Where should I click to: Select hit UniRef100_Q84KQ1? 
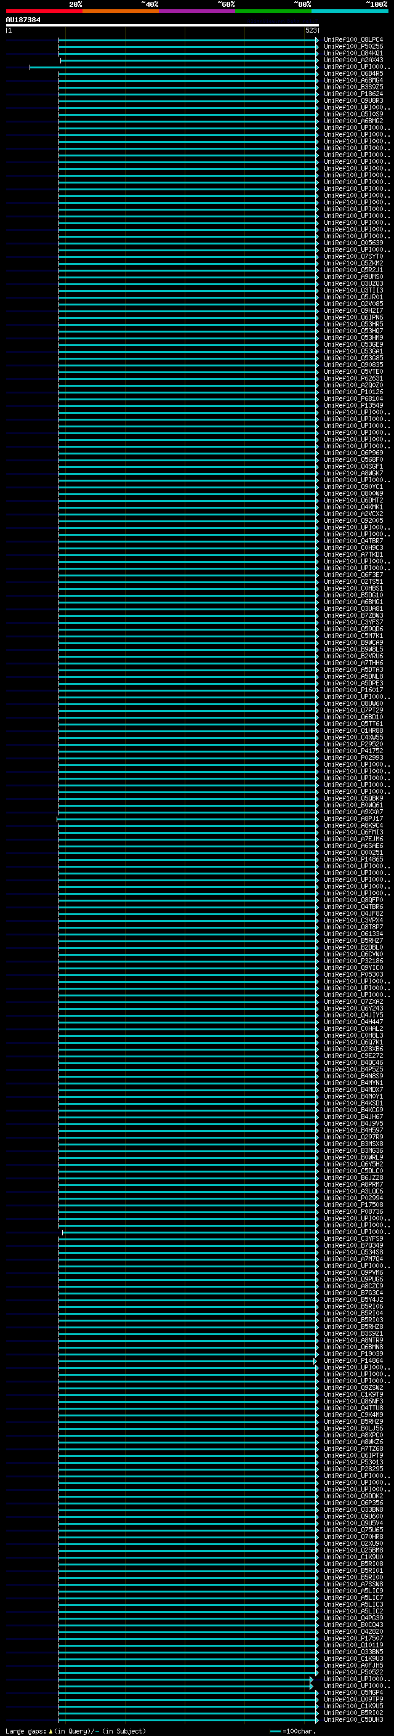[353, 53]
